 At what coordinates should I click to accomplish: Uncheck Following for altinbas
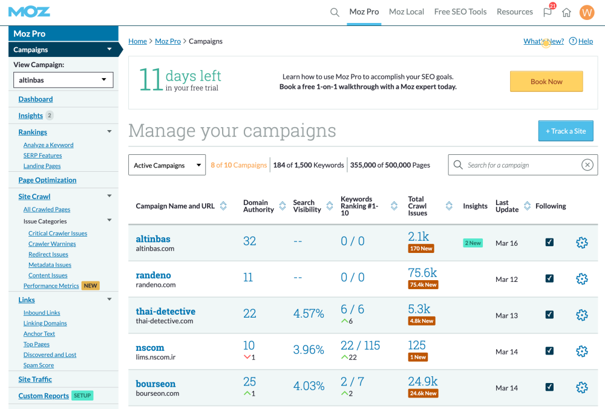pyautogui.click(x=549, y=242)
